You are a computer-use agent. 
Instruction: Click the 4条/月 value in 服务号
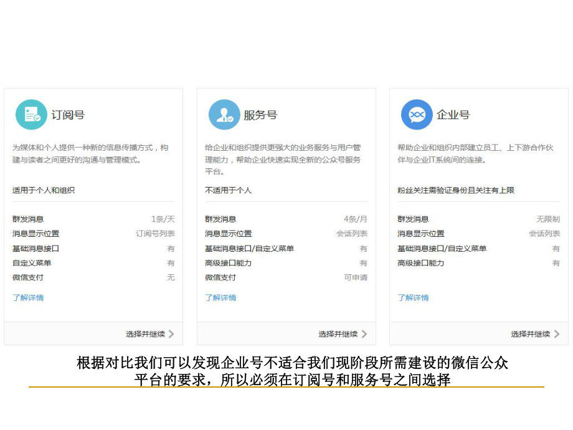pyautogui.click(x=356, y=219)
